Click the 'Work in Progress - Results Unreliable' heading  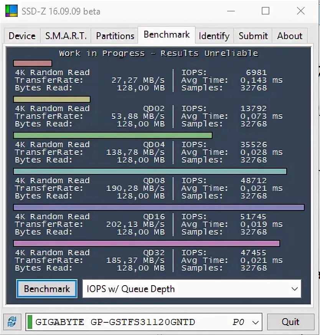tap(158, 53)
